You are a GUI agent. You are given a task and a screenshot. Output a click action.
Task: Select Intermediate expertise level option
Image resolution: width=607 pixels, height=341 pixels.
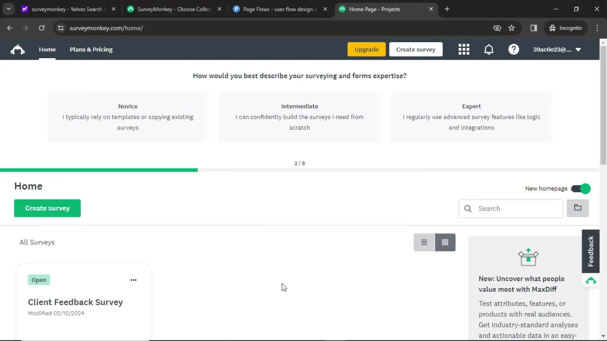pyautogui.click(x=299, y=117)
